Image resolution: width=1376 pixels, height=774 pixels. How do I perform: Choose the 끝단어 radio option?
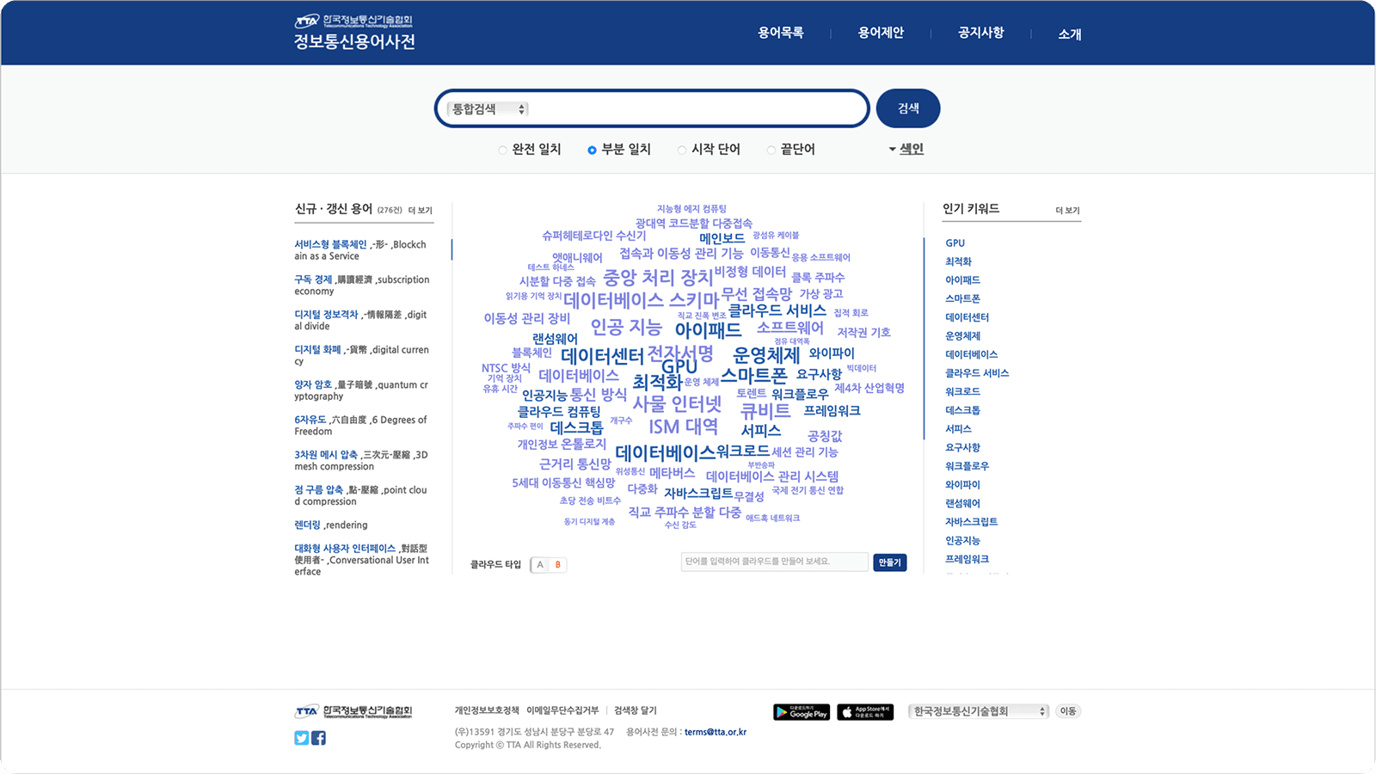(771, 150)
